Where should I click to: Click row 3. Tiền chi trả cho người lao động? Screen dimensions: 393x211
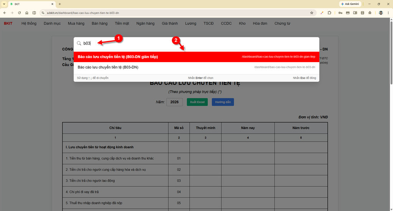point(195,181)
